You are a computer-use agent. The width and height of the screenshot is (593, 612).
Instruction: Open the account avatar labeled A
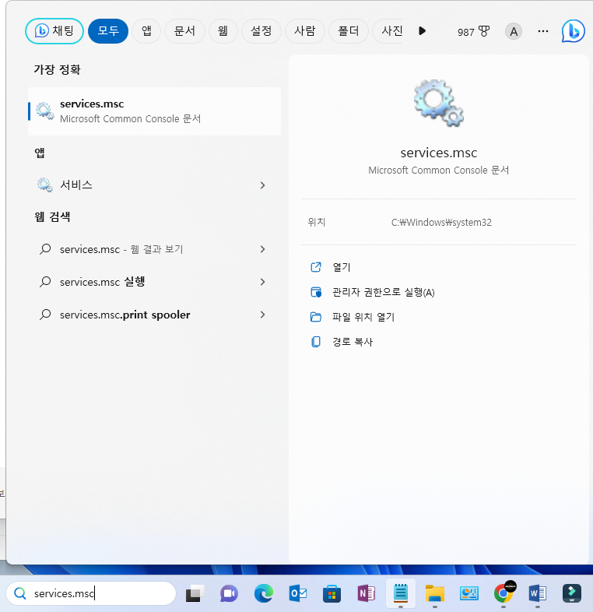[x=514, y=31]
